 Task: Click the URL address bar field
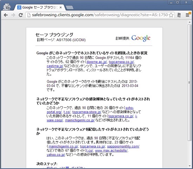click(x=100, y=15)
